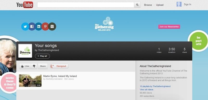Open the Facebook social icon

pos(32,26)
